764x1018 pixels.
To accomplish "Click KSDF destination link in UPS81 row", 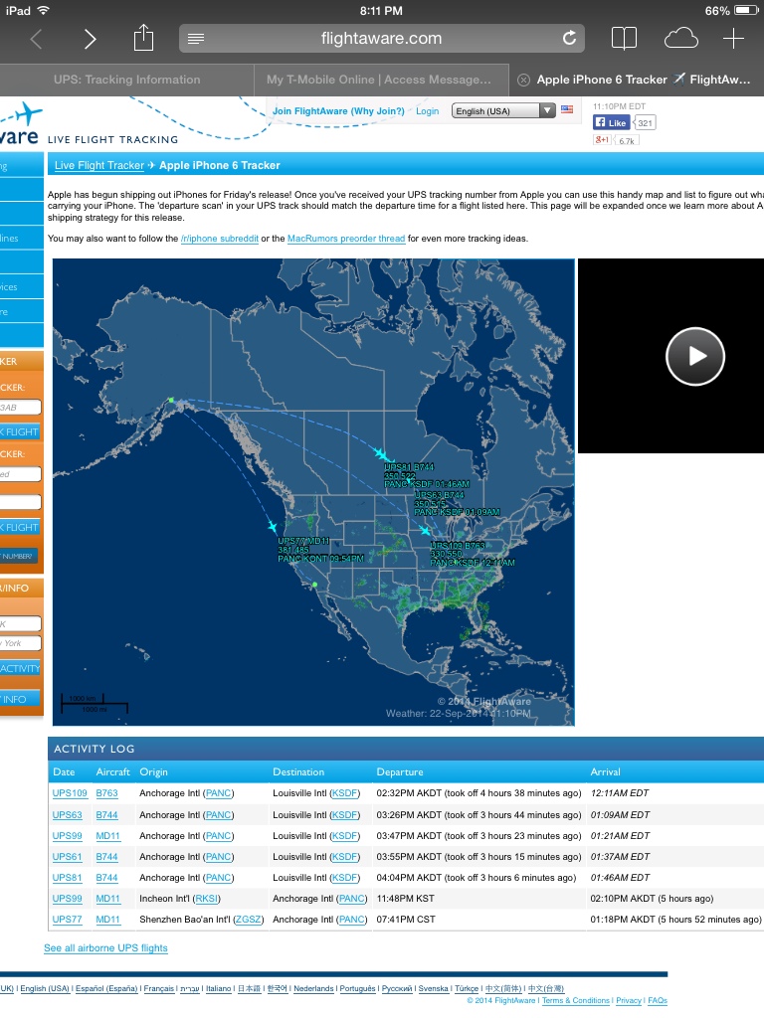I will point(345,878).
